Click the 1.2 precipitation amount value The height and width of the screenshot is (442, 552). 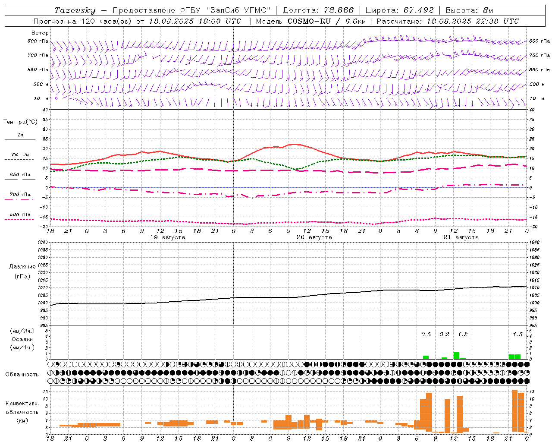(x=463, y=335)
